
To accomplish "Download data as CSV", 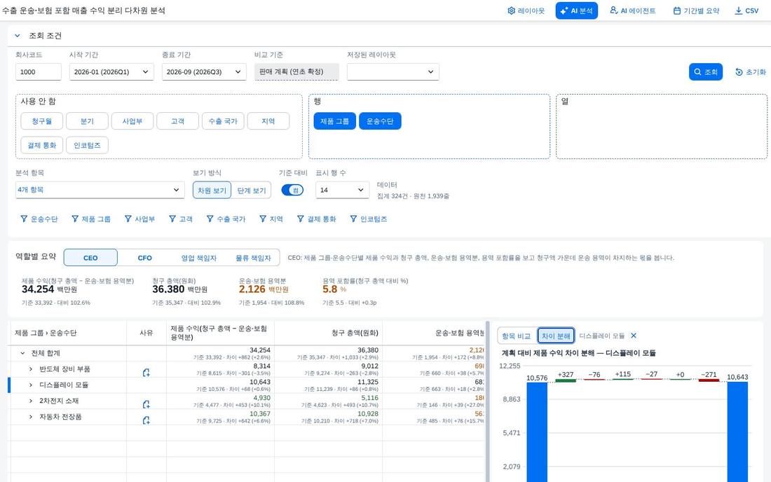I will [x=746, y=11].
